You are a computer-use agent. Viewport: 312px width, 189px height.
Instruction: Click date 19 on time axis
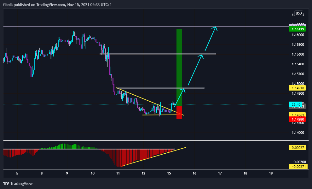coord(271,173)
